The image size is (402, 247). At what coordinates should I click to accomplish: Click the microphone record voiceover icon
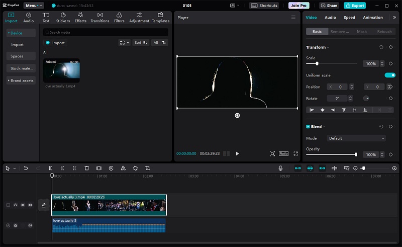click(280, 168)
